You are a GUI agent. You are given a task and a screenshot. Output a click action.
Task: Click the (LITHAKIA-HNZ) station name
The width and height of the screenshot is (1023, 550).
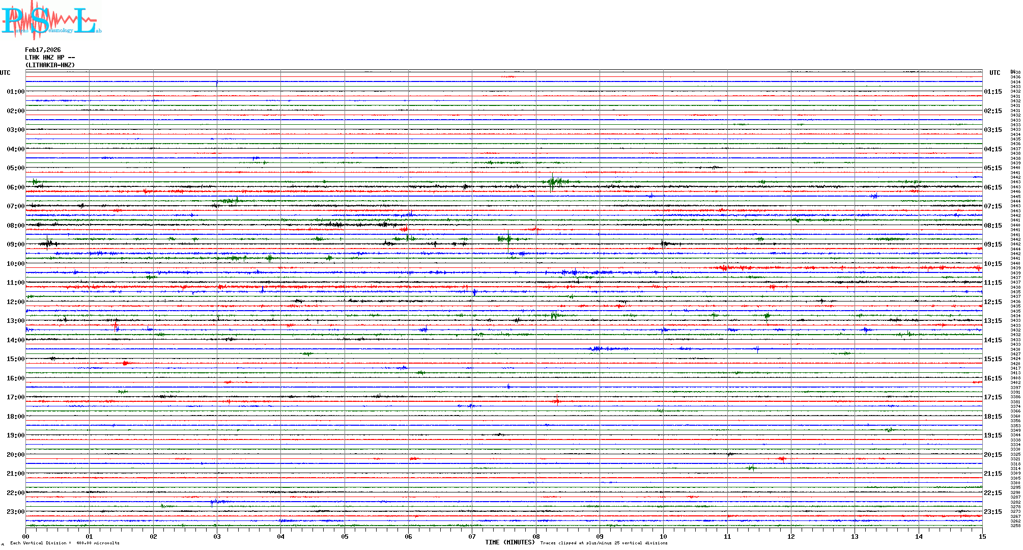click(50, 65)
